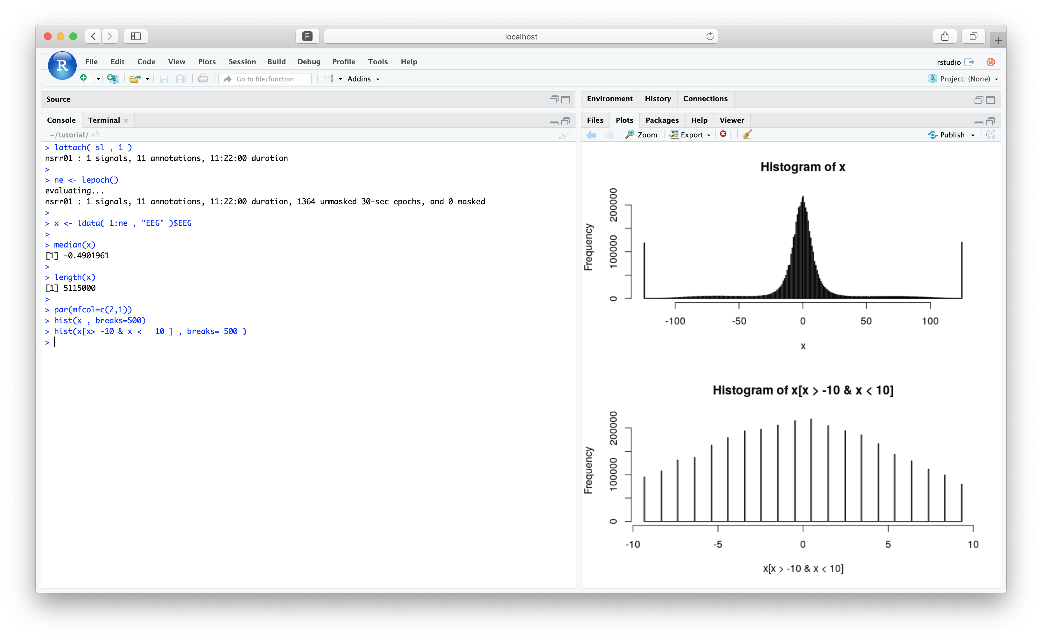The width and height of the screenshot is (1042, 640).
Task: Clear the console with the broom icon
Action: 564,135
